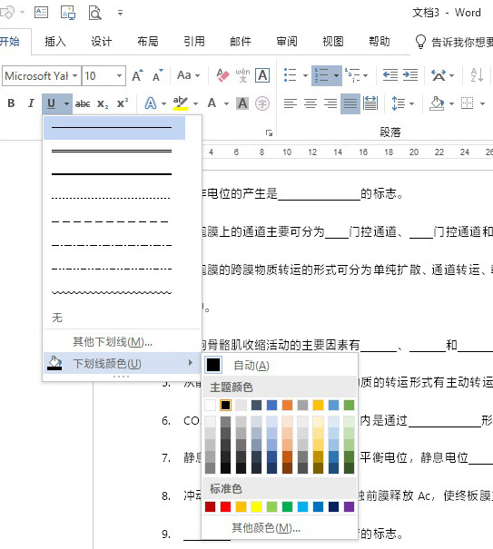The image size is (493, 549).
Task: Align paragraph text to the left
Action: (291, 103)
